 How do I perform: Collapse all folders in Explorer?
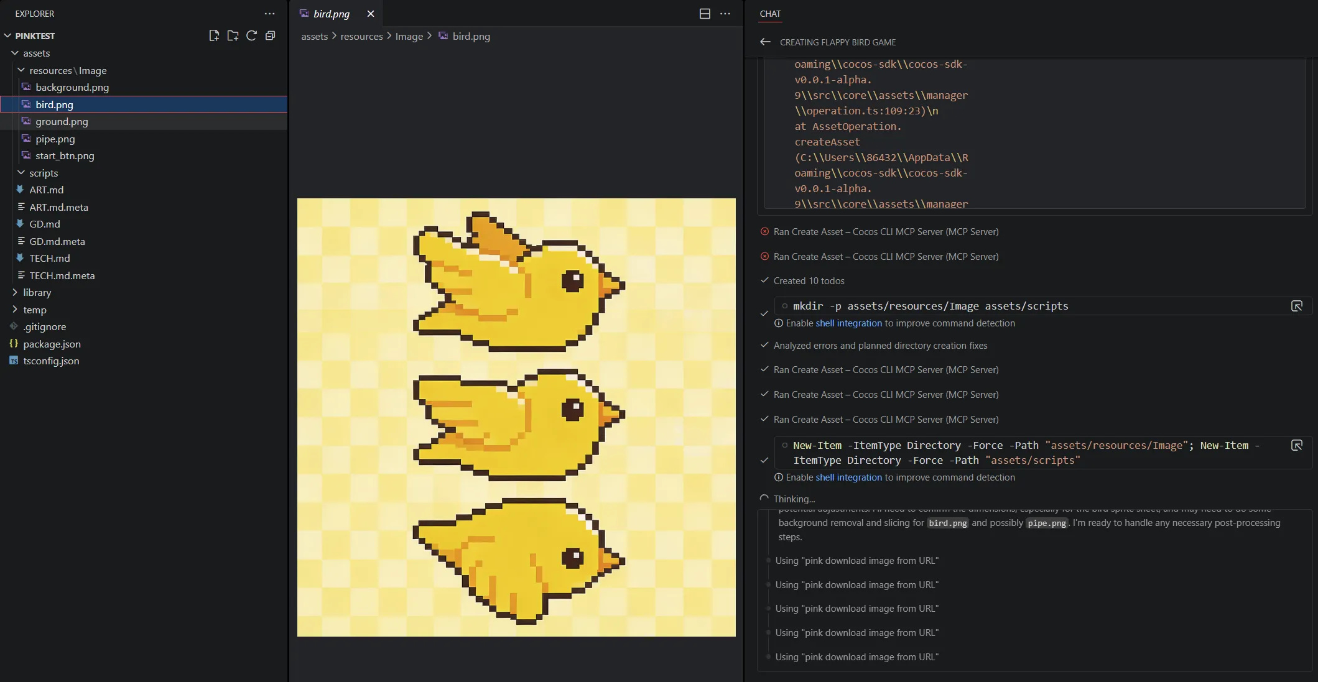coord(270,35)
